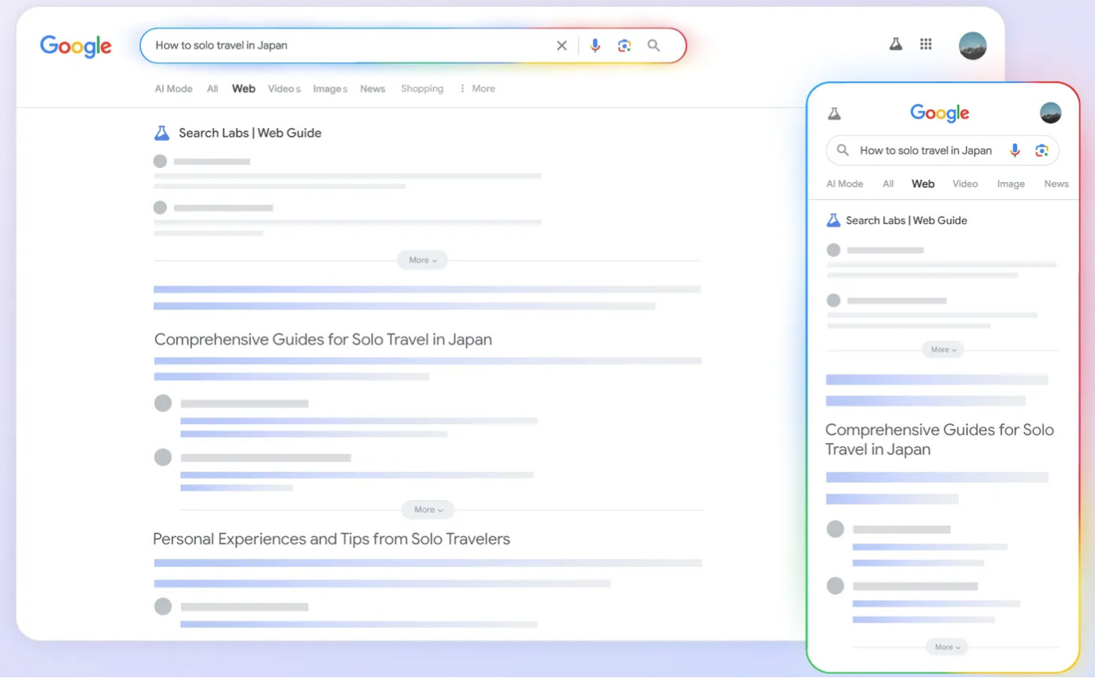Click inside the search query field
This screenshot has height=678, width=1095.
click(312, 45)
